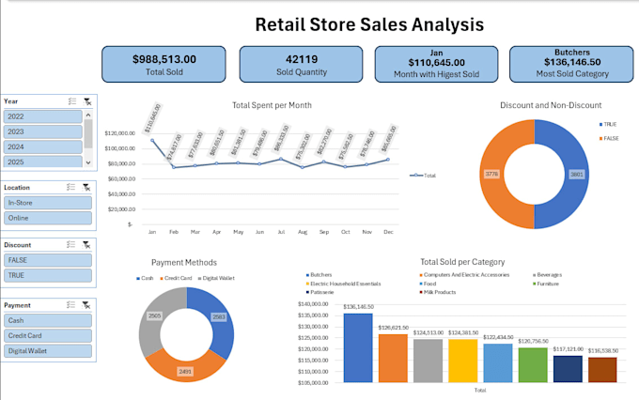Select the Digital Wallet payment filter
This screenshot has height=400, width=639.
coord(48,351)
